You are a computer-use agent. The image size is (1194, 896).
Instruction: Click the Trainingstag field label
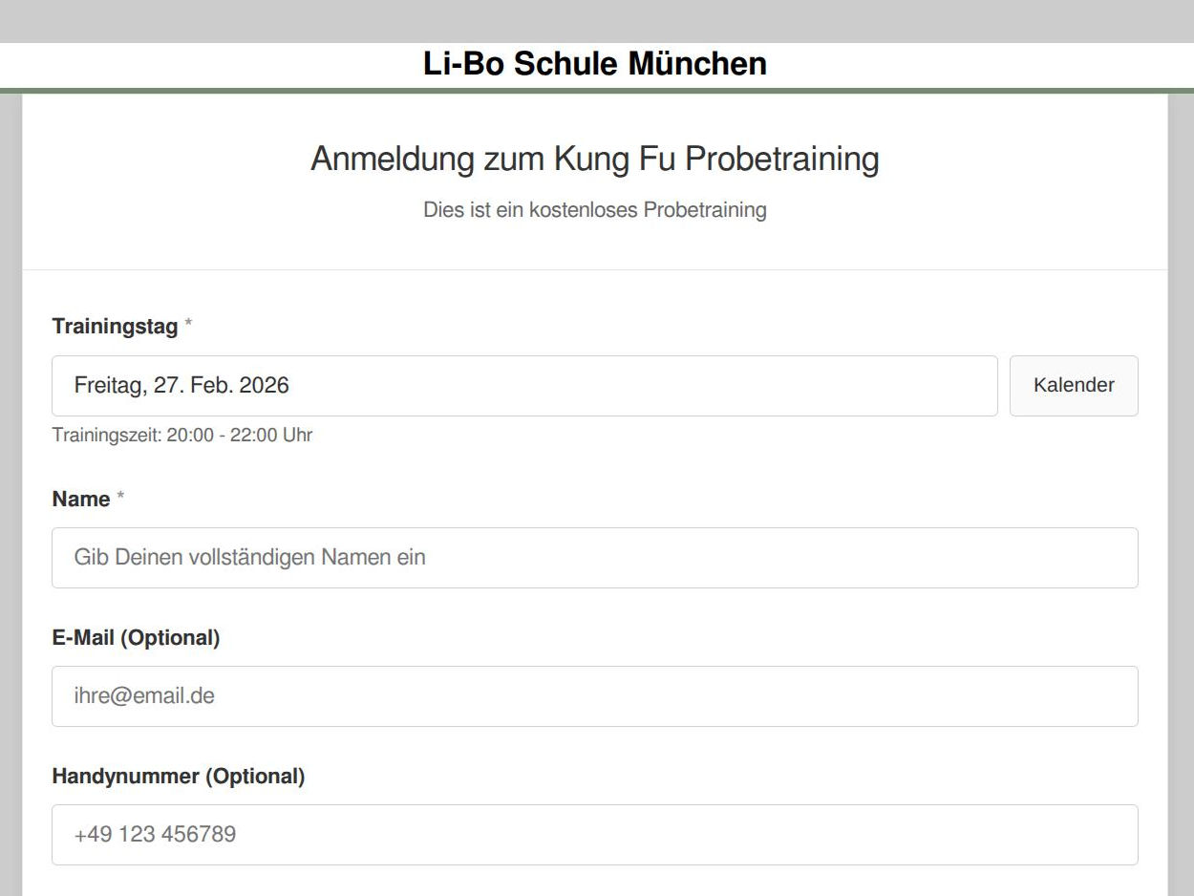[114, 326]
